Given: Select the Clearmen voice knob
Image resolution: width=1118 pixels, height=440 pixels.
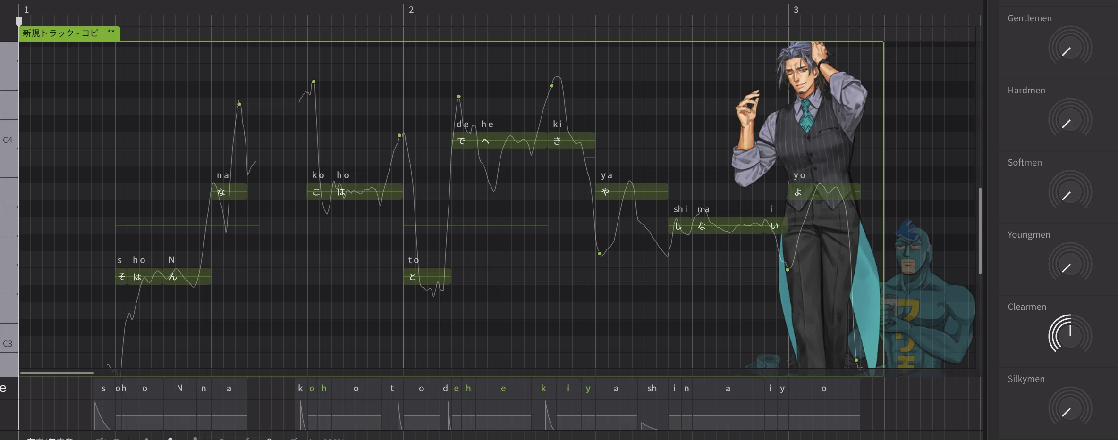Looking at the screenshot, I should click(1070, 336).
